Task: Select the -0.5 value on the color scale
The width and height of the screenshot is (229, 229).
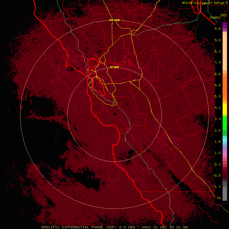Action: pos(217,176)
